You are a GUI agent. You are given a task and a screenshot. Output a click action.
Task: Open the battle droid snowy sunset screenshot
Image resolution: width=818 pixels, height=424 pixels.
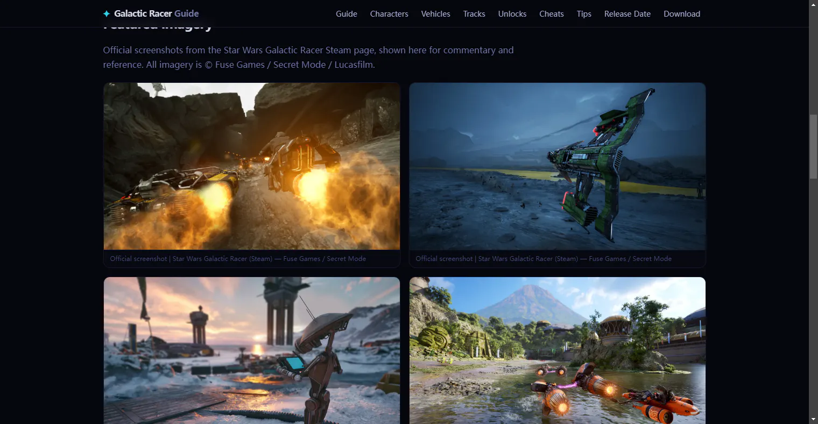pyautogui.click(x=252, y=350)
